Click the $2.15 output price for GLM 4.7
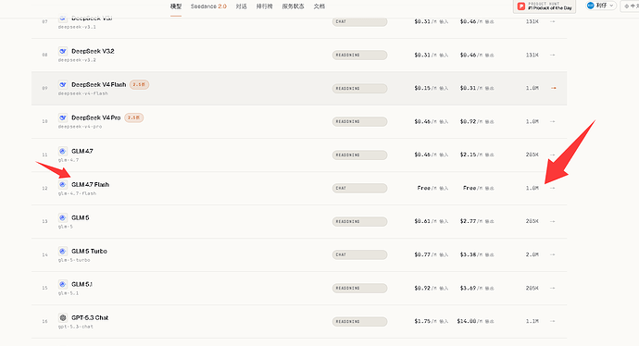The image size is (639, 346). point(468,154)
